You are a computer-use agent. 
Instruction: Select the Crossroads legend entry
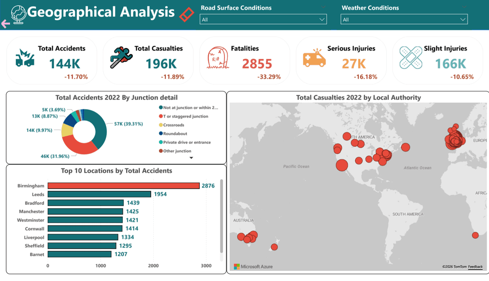(x=171, y=125)
